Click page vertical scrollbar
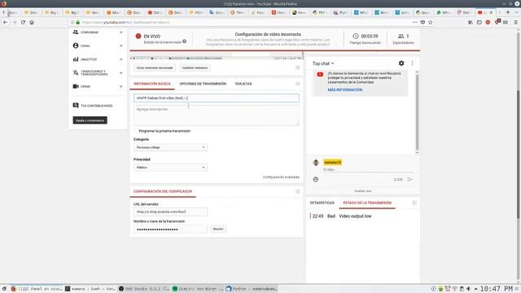Image resolution: width=521 pixels, height=293 pixels. coord(519,155)
